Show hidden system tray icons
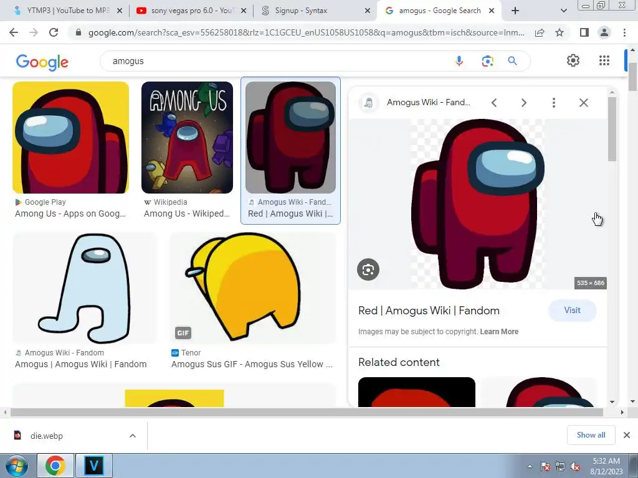This screenshot has height=478, width=638. pos(530,466)
